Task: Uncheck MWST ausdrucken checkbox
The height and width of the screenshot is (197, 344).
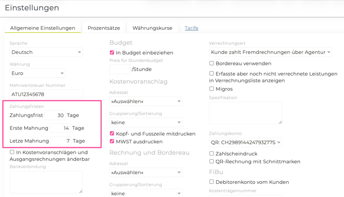Action: (112, 141)
